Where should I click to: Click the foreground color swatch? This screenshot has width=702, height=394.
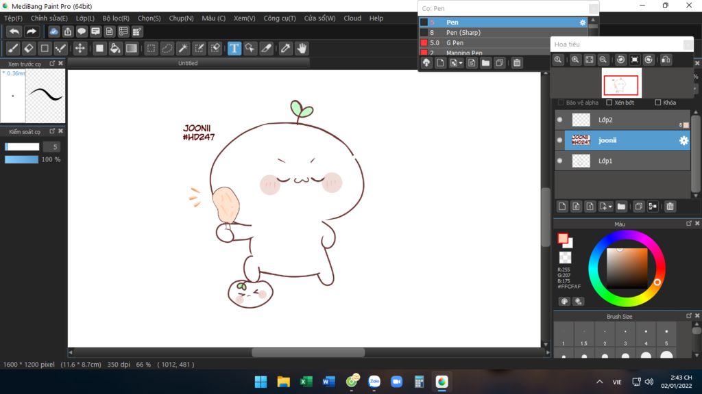coord(563,238)
